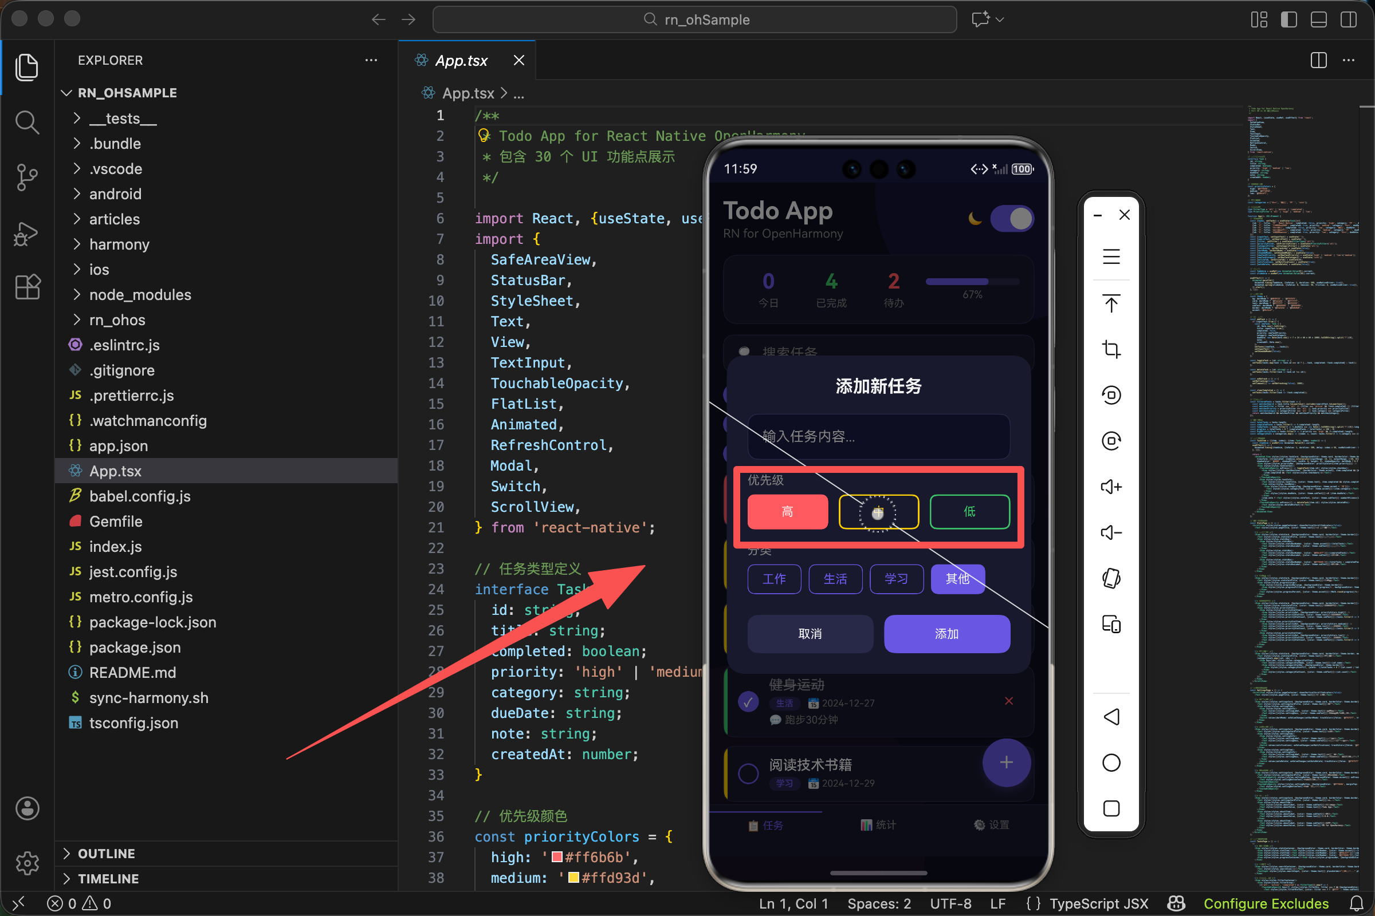1375x916 pixels.
Task: Click the split editor right icon
Action: (1318, 60)
